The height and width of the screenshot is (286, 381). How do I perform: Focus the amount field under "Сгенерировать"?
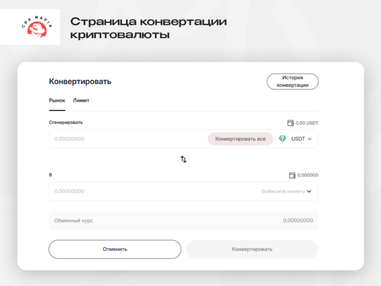point(127,139)
